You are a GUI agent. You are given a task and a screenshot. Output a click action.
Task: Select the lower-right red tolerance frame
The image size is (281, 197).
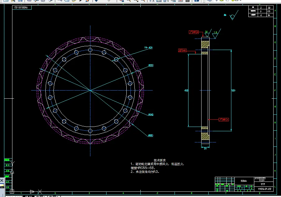(224, 119)
